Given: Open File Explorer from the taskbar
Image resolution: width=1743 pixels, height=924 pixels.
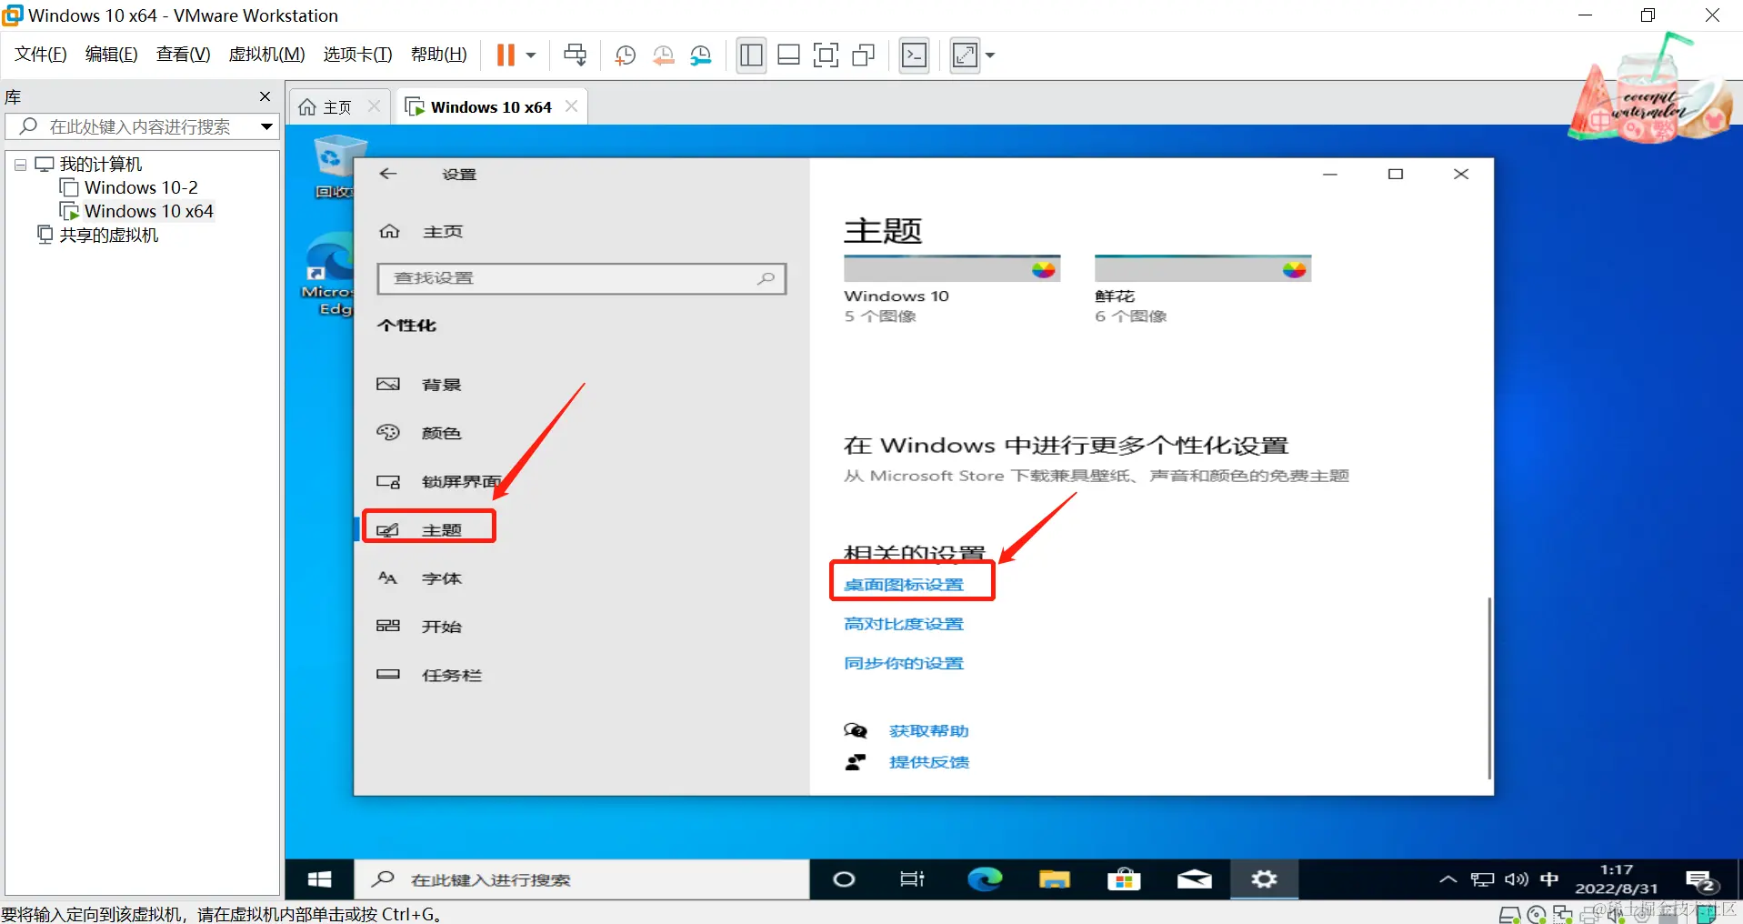Looking at the screenshot, I should (x=1054, y=879).
